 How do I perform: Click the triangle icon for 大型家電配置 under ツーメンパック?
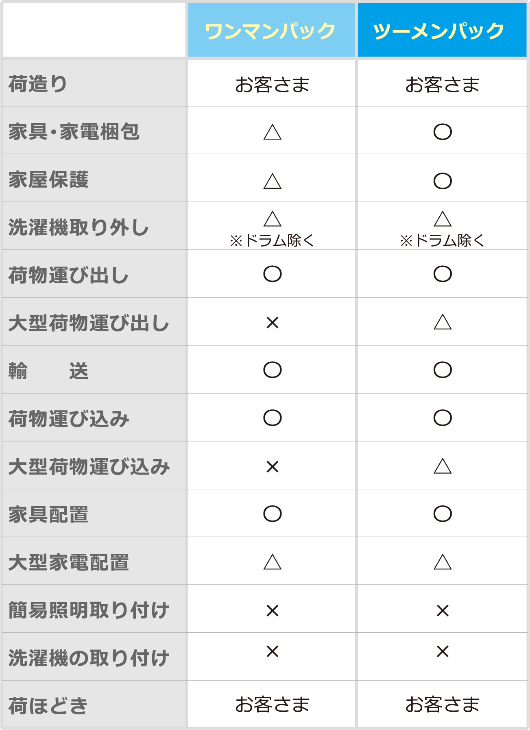[x=443, y=562]
